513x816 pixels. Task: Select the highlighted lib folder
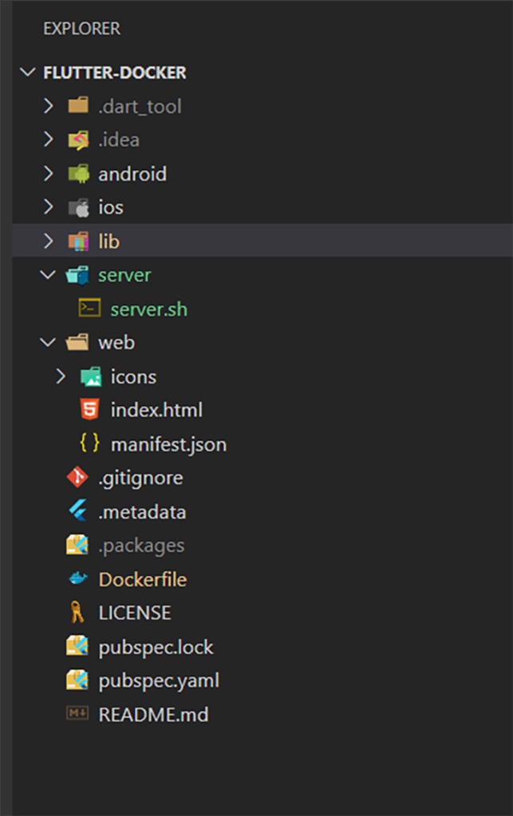(x=109, y=241)
